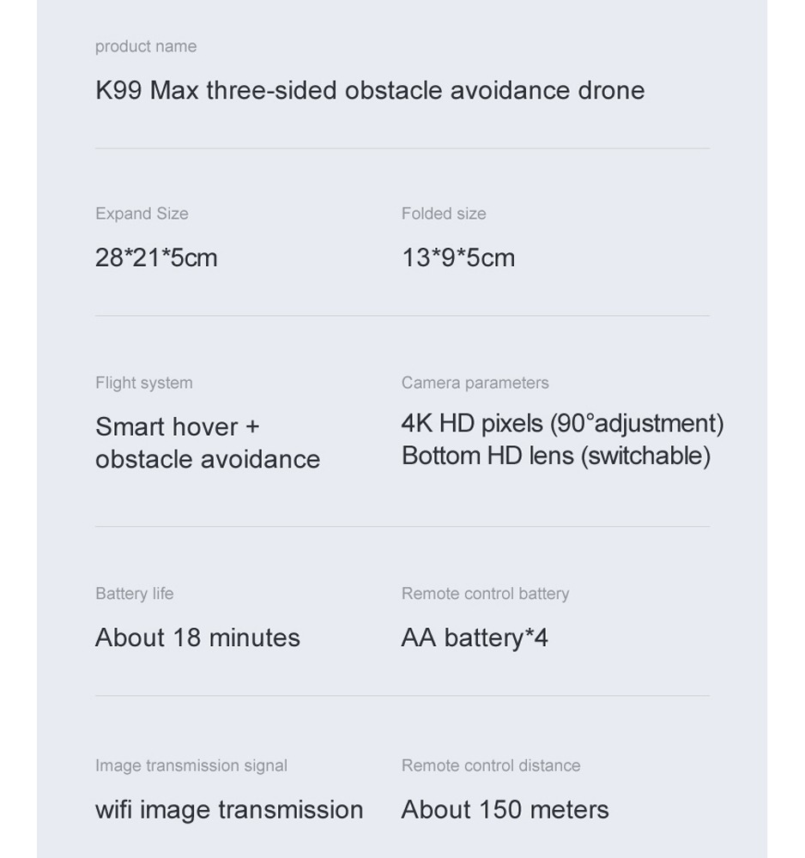Click the 'Folded size' label
Viewport: 805px width, 858px height.
point(444,214)
